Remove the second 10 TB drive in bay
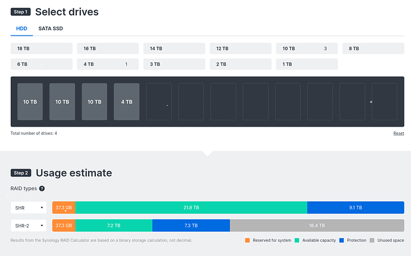The width and height of the screenshot is (411, 256). (62, 102)
